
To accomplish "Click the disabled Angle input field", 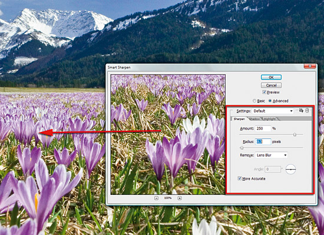I will pos(273,170).
